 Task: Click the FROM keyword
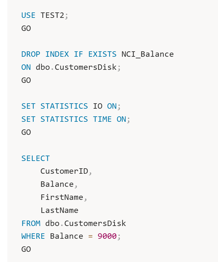pos(31,223)
